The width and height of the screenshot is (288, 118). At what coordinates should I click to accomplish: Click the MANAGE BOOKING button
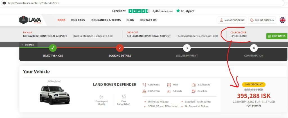pyautogui.click(x=232, y=20)
